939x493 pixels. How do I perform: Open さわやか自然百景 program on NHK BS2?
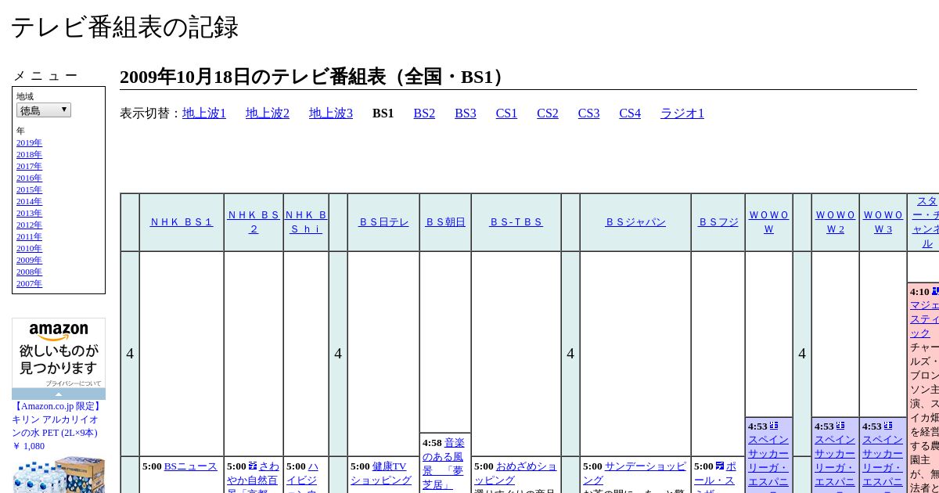tap(253, 480)
